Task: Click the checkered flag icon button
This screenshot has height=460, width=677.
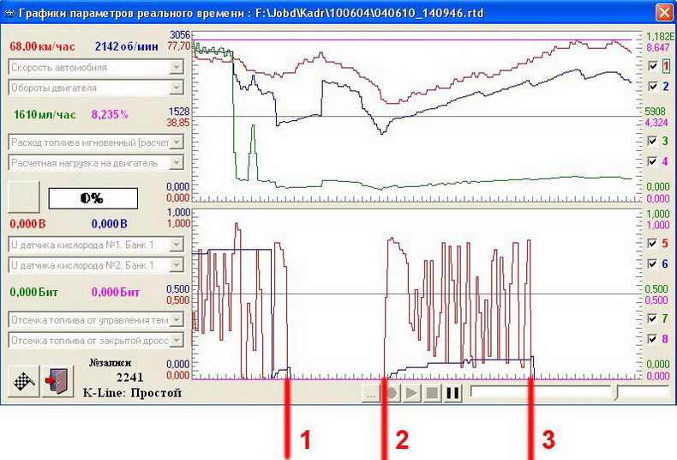Action: pyautogui.click(x=25, y=382)
